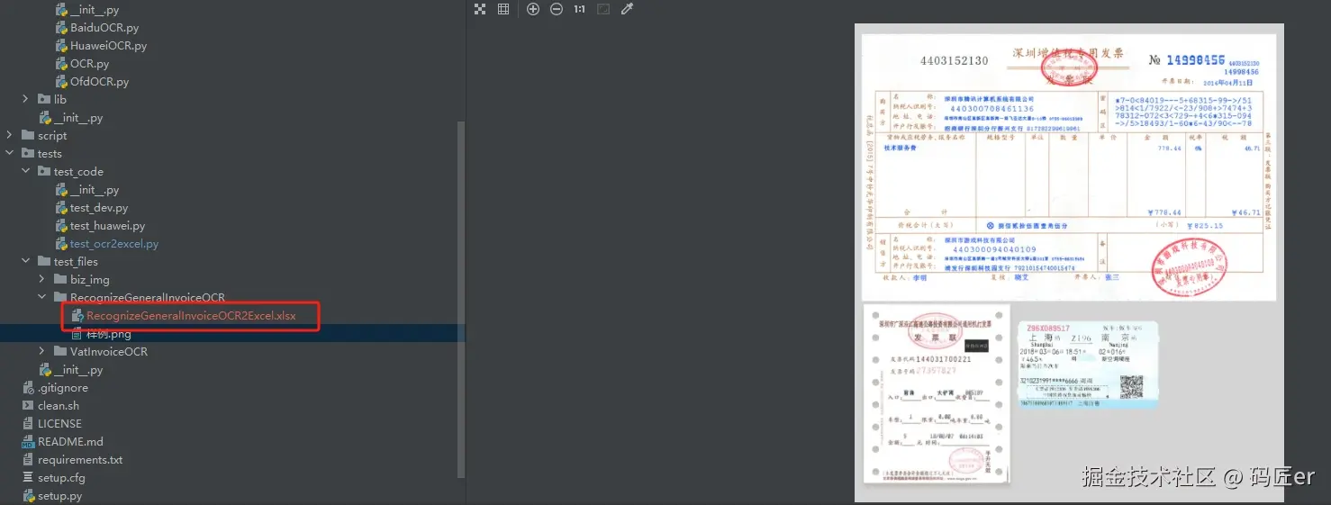This screenshot has width=1331, height=505.
Task: Expand the biz_img folder arrow
Action: (41, 280)
